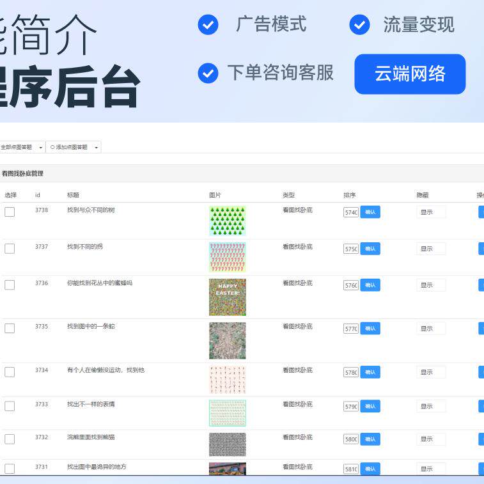Screen dimensions: 484x484
Task: Select the title 浣熊里面找到熊猫
Action: (91, 437)
